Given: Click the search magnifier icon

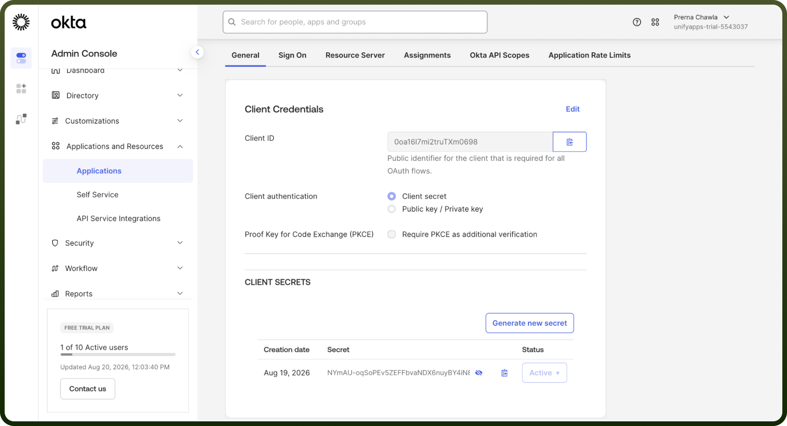Looking at the screenshot, I should 232,22.
